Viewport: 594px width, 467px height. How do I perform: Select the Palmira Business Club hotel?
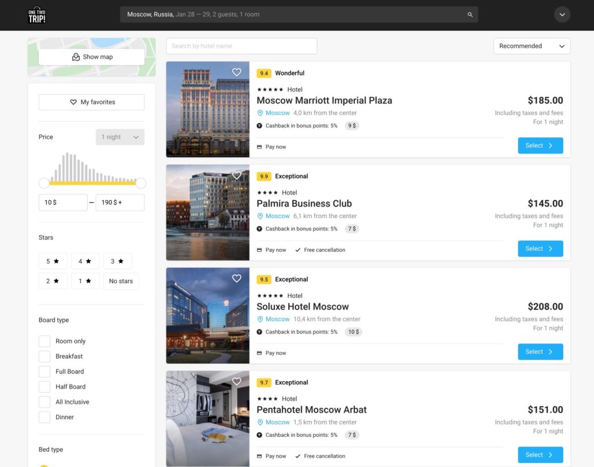[539, 248]
